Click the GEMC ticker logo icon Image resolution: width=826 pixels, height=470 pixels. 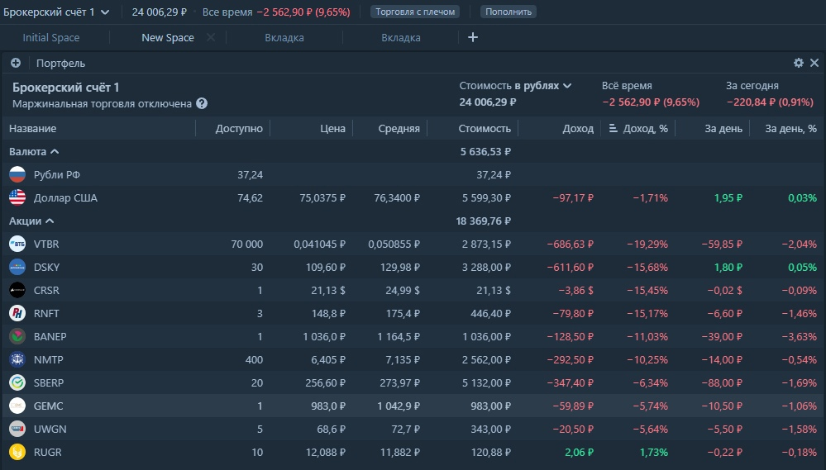click(x=17, y=406)
